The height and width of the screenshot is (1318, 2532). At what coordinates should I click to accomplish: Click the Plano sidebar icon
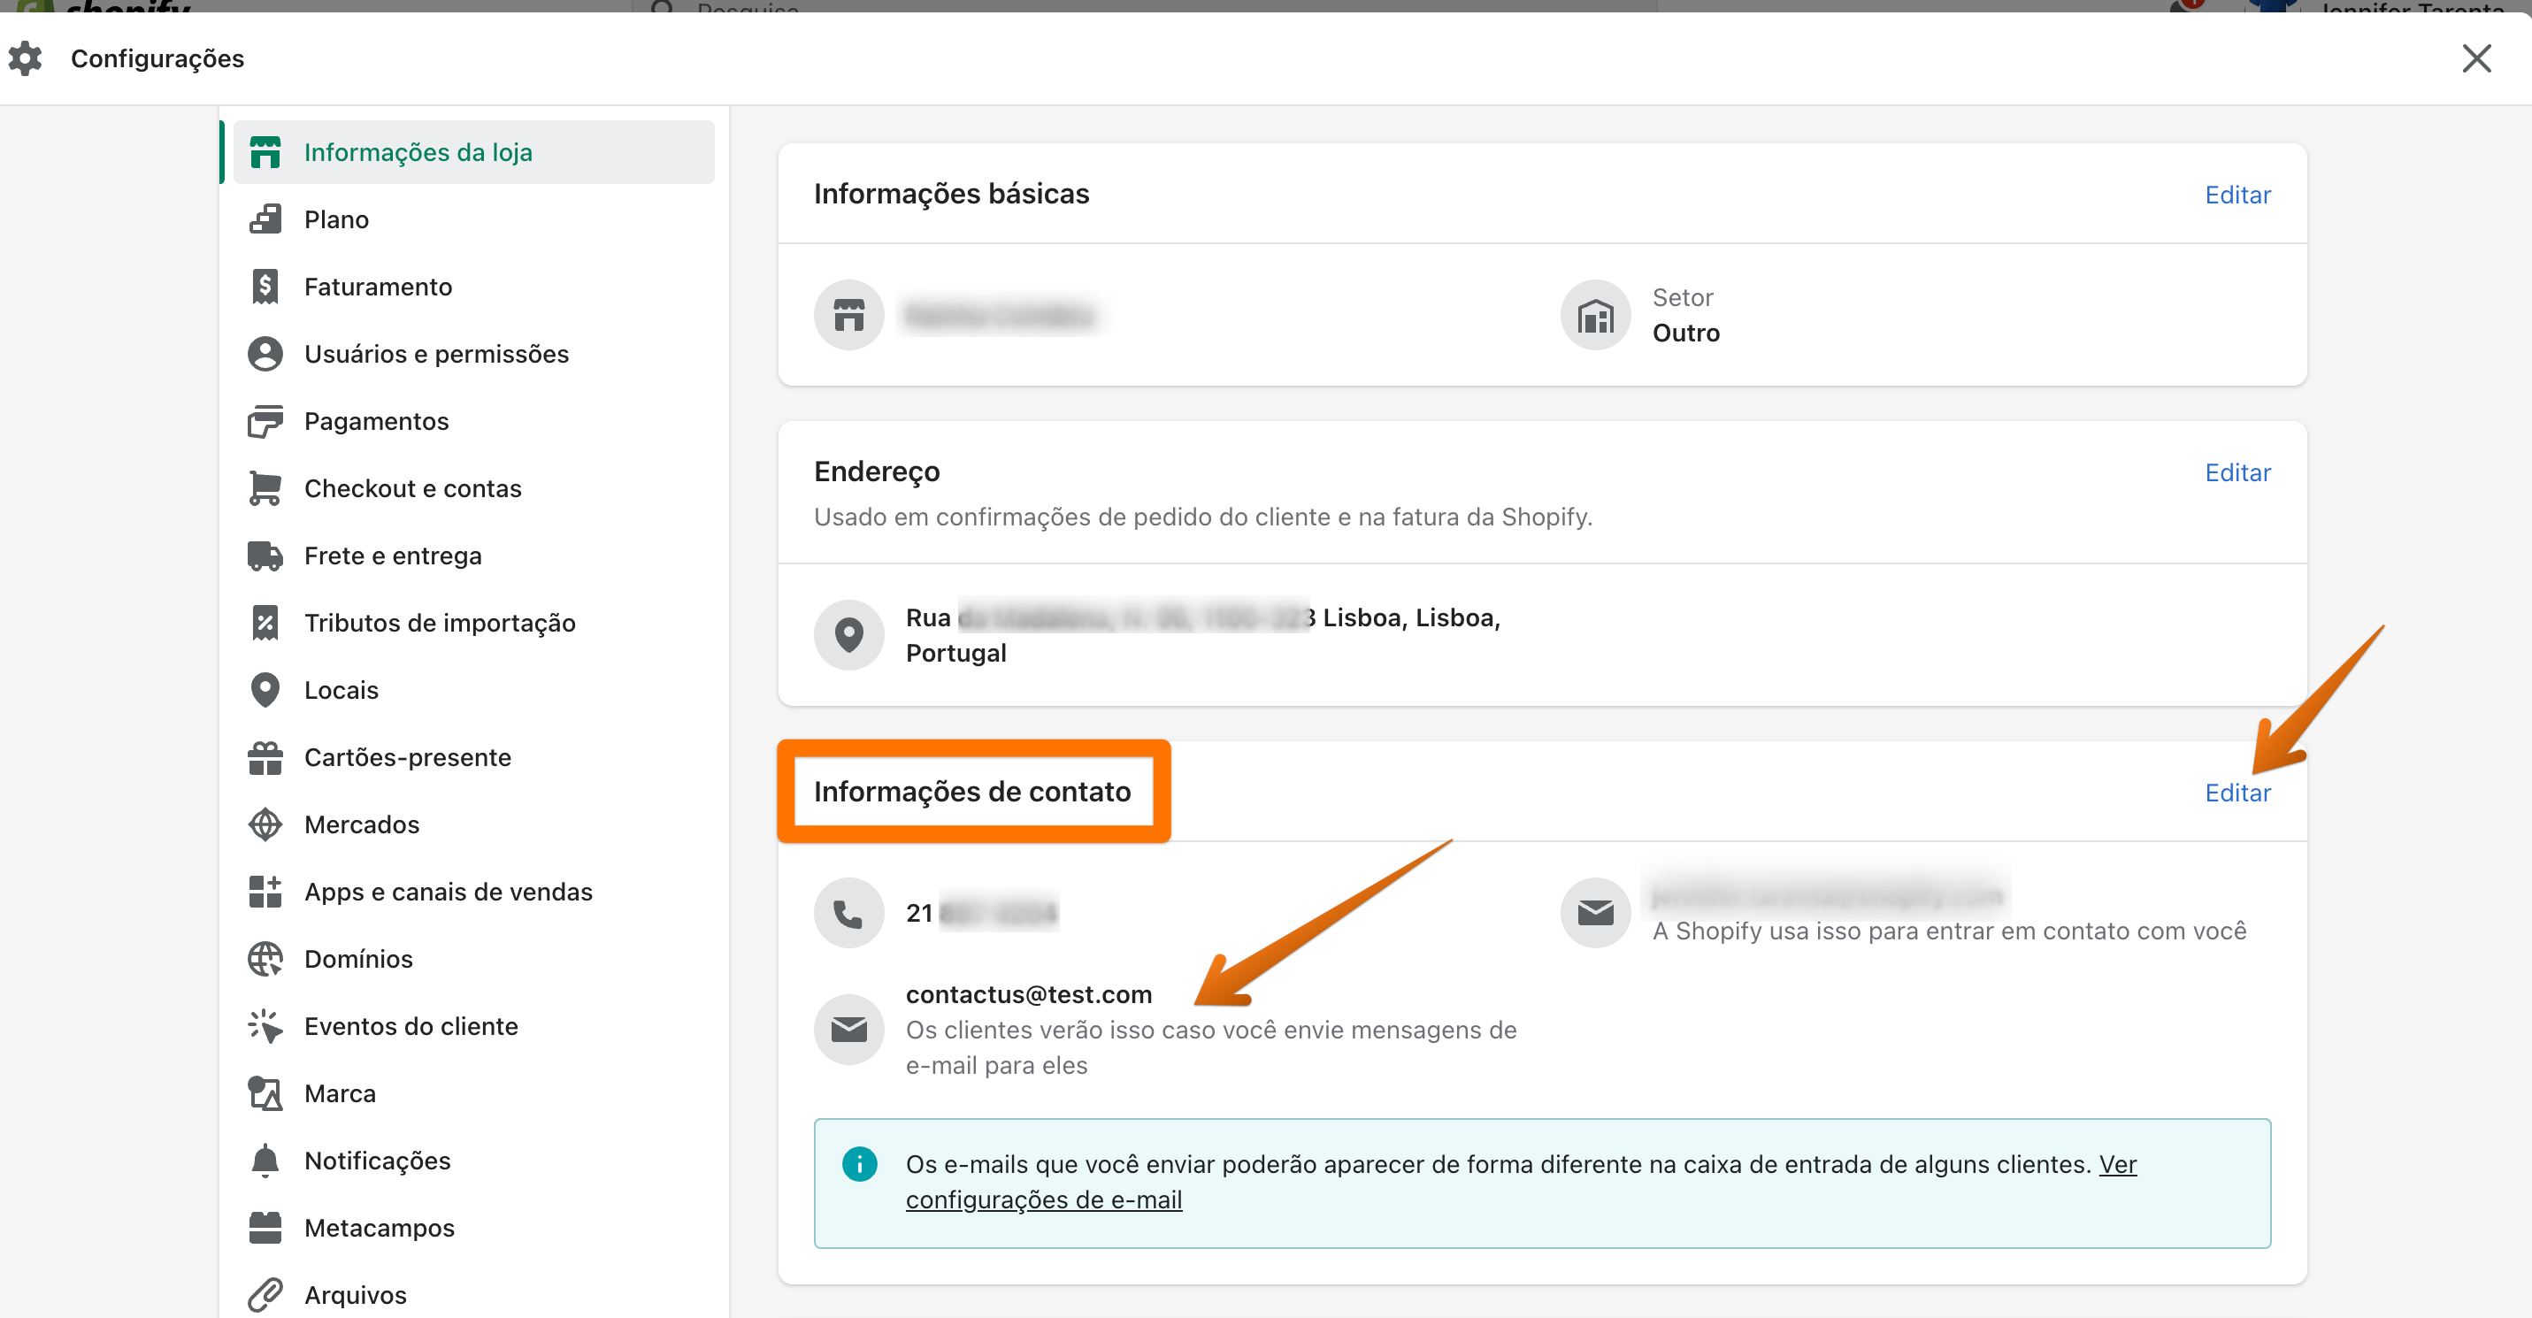265,219
